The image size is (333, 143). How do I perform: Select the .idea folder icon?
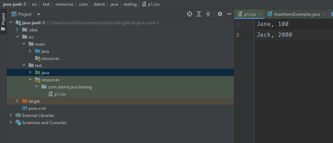tap(25, 30)
